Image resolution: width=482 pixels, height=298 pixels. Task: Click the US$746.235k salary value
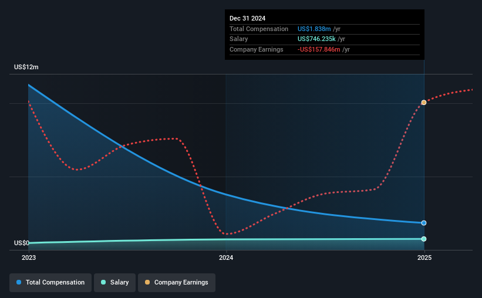point(316,39)
